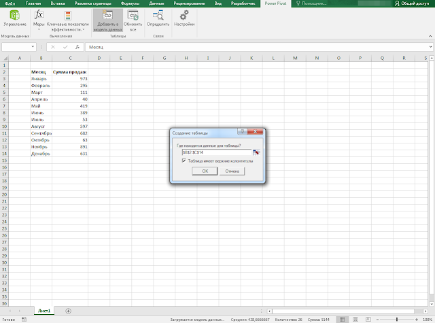The image size is (435, 323).
Task: Click OK in Create Table dialog
Action: pyautogui.click(x=205, y=171)
